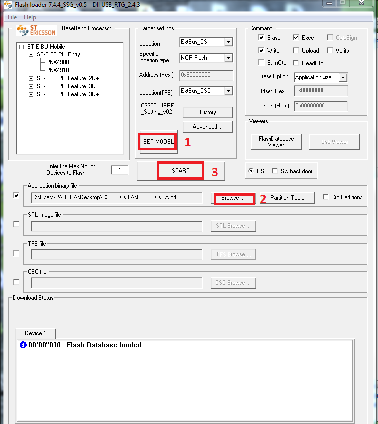Viewport: 378px width, 424px height.
Task: Enable the Sw backdoor checkbox
Action: point(275,171)
